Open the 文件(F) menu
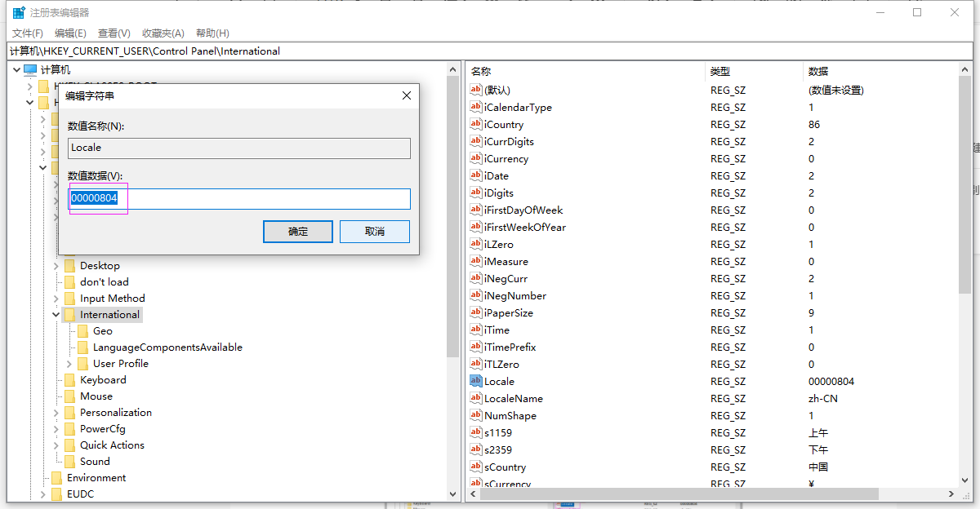 27,33
